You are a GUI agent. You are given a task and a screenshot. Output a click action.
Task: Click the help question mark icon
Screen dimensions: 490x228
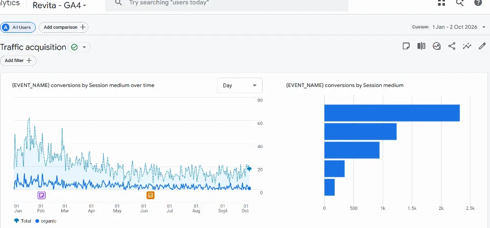coord(478,3)
